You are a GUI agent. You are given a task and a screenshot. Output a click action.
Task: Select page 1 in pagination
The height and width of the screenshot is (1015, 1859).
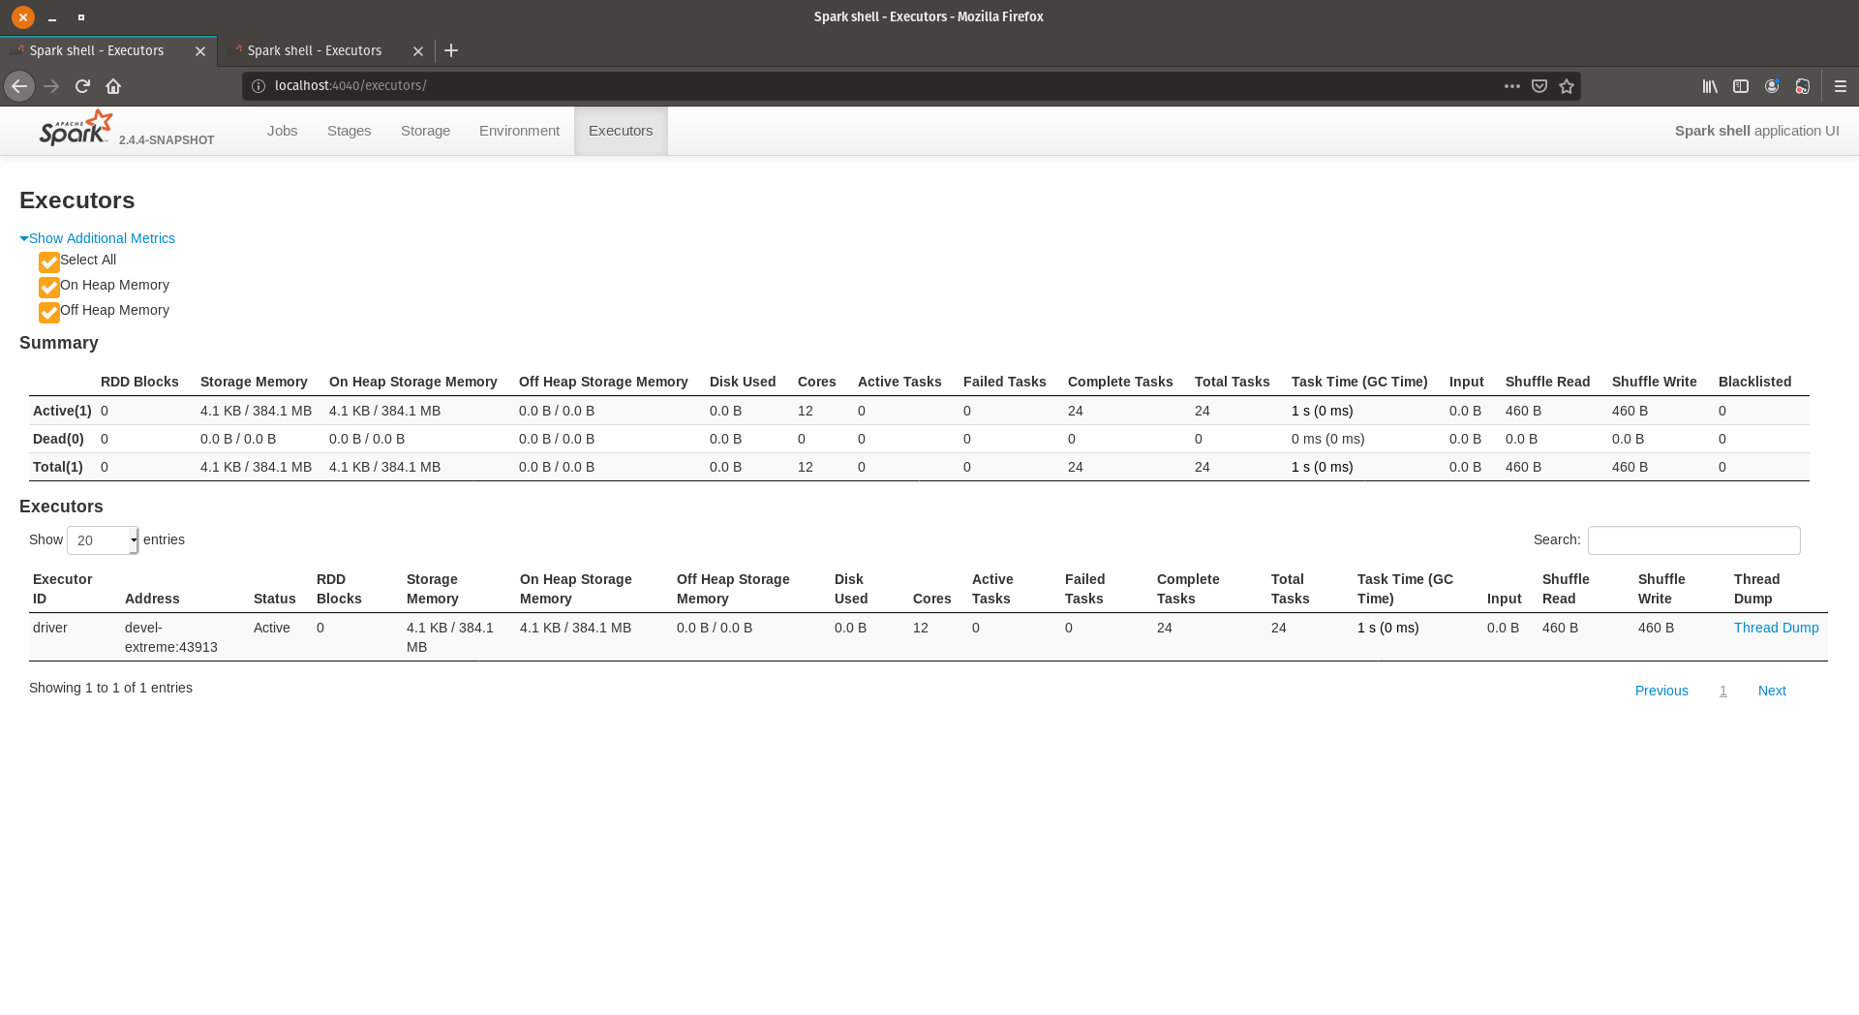1723,691
